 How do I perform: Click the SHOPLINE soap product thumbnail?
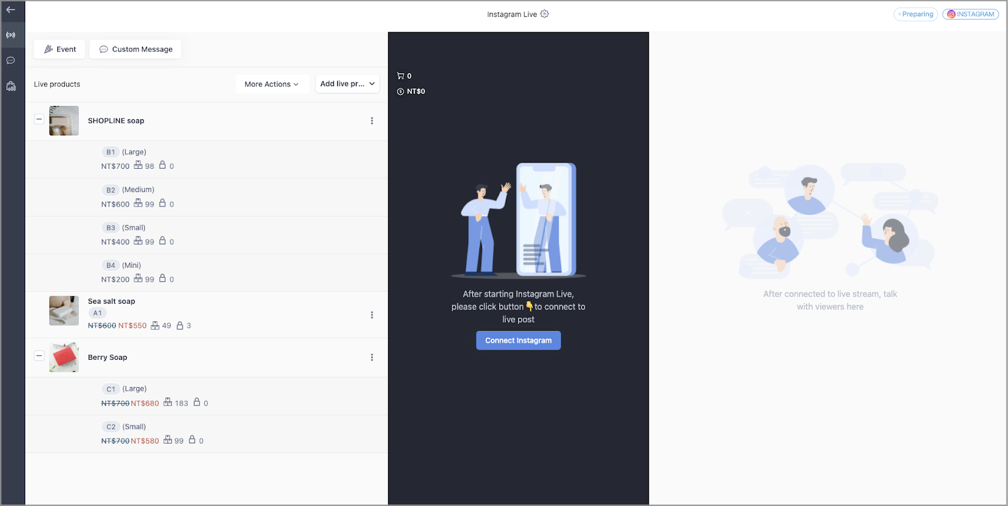coord(64,120)
